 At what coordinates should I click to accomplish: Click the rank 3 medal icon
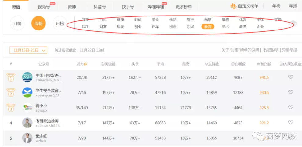click(11, 108)
